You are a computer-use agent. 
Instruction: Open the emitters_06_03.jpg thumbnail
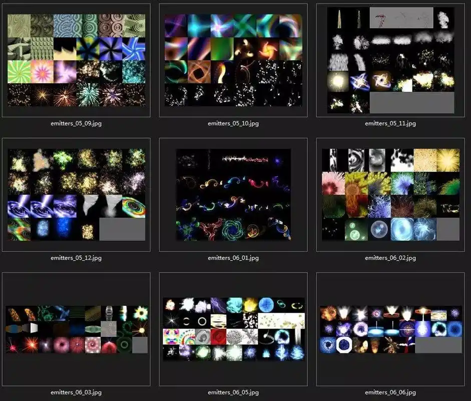(x=76, y=329)
